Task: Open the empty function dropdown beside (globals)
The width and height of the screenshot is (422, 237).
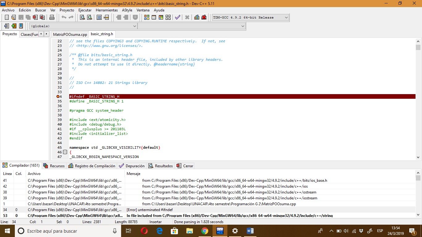Action: coord(192,26)
